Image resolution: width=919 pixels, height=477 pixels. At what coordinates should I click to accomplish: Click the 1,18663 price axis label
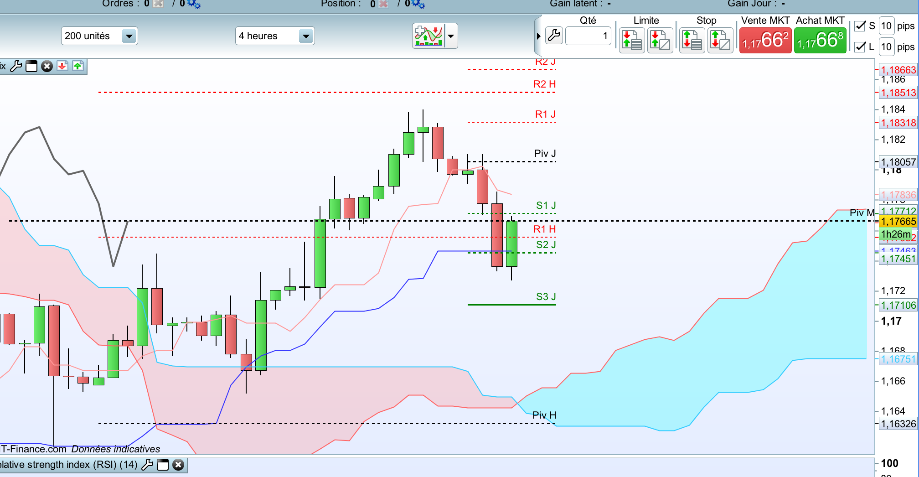tap(898, 70)
